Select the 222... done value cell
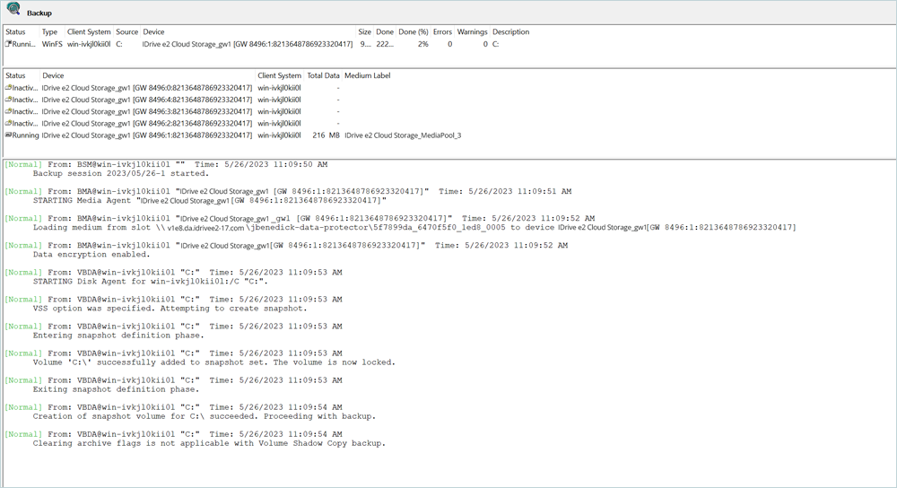 (x=385, y=44)
